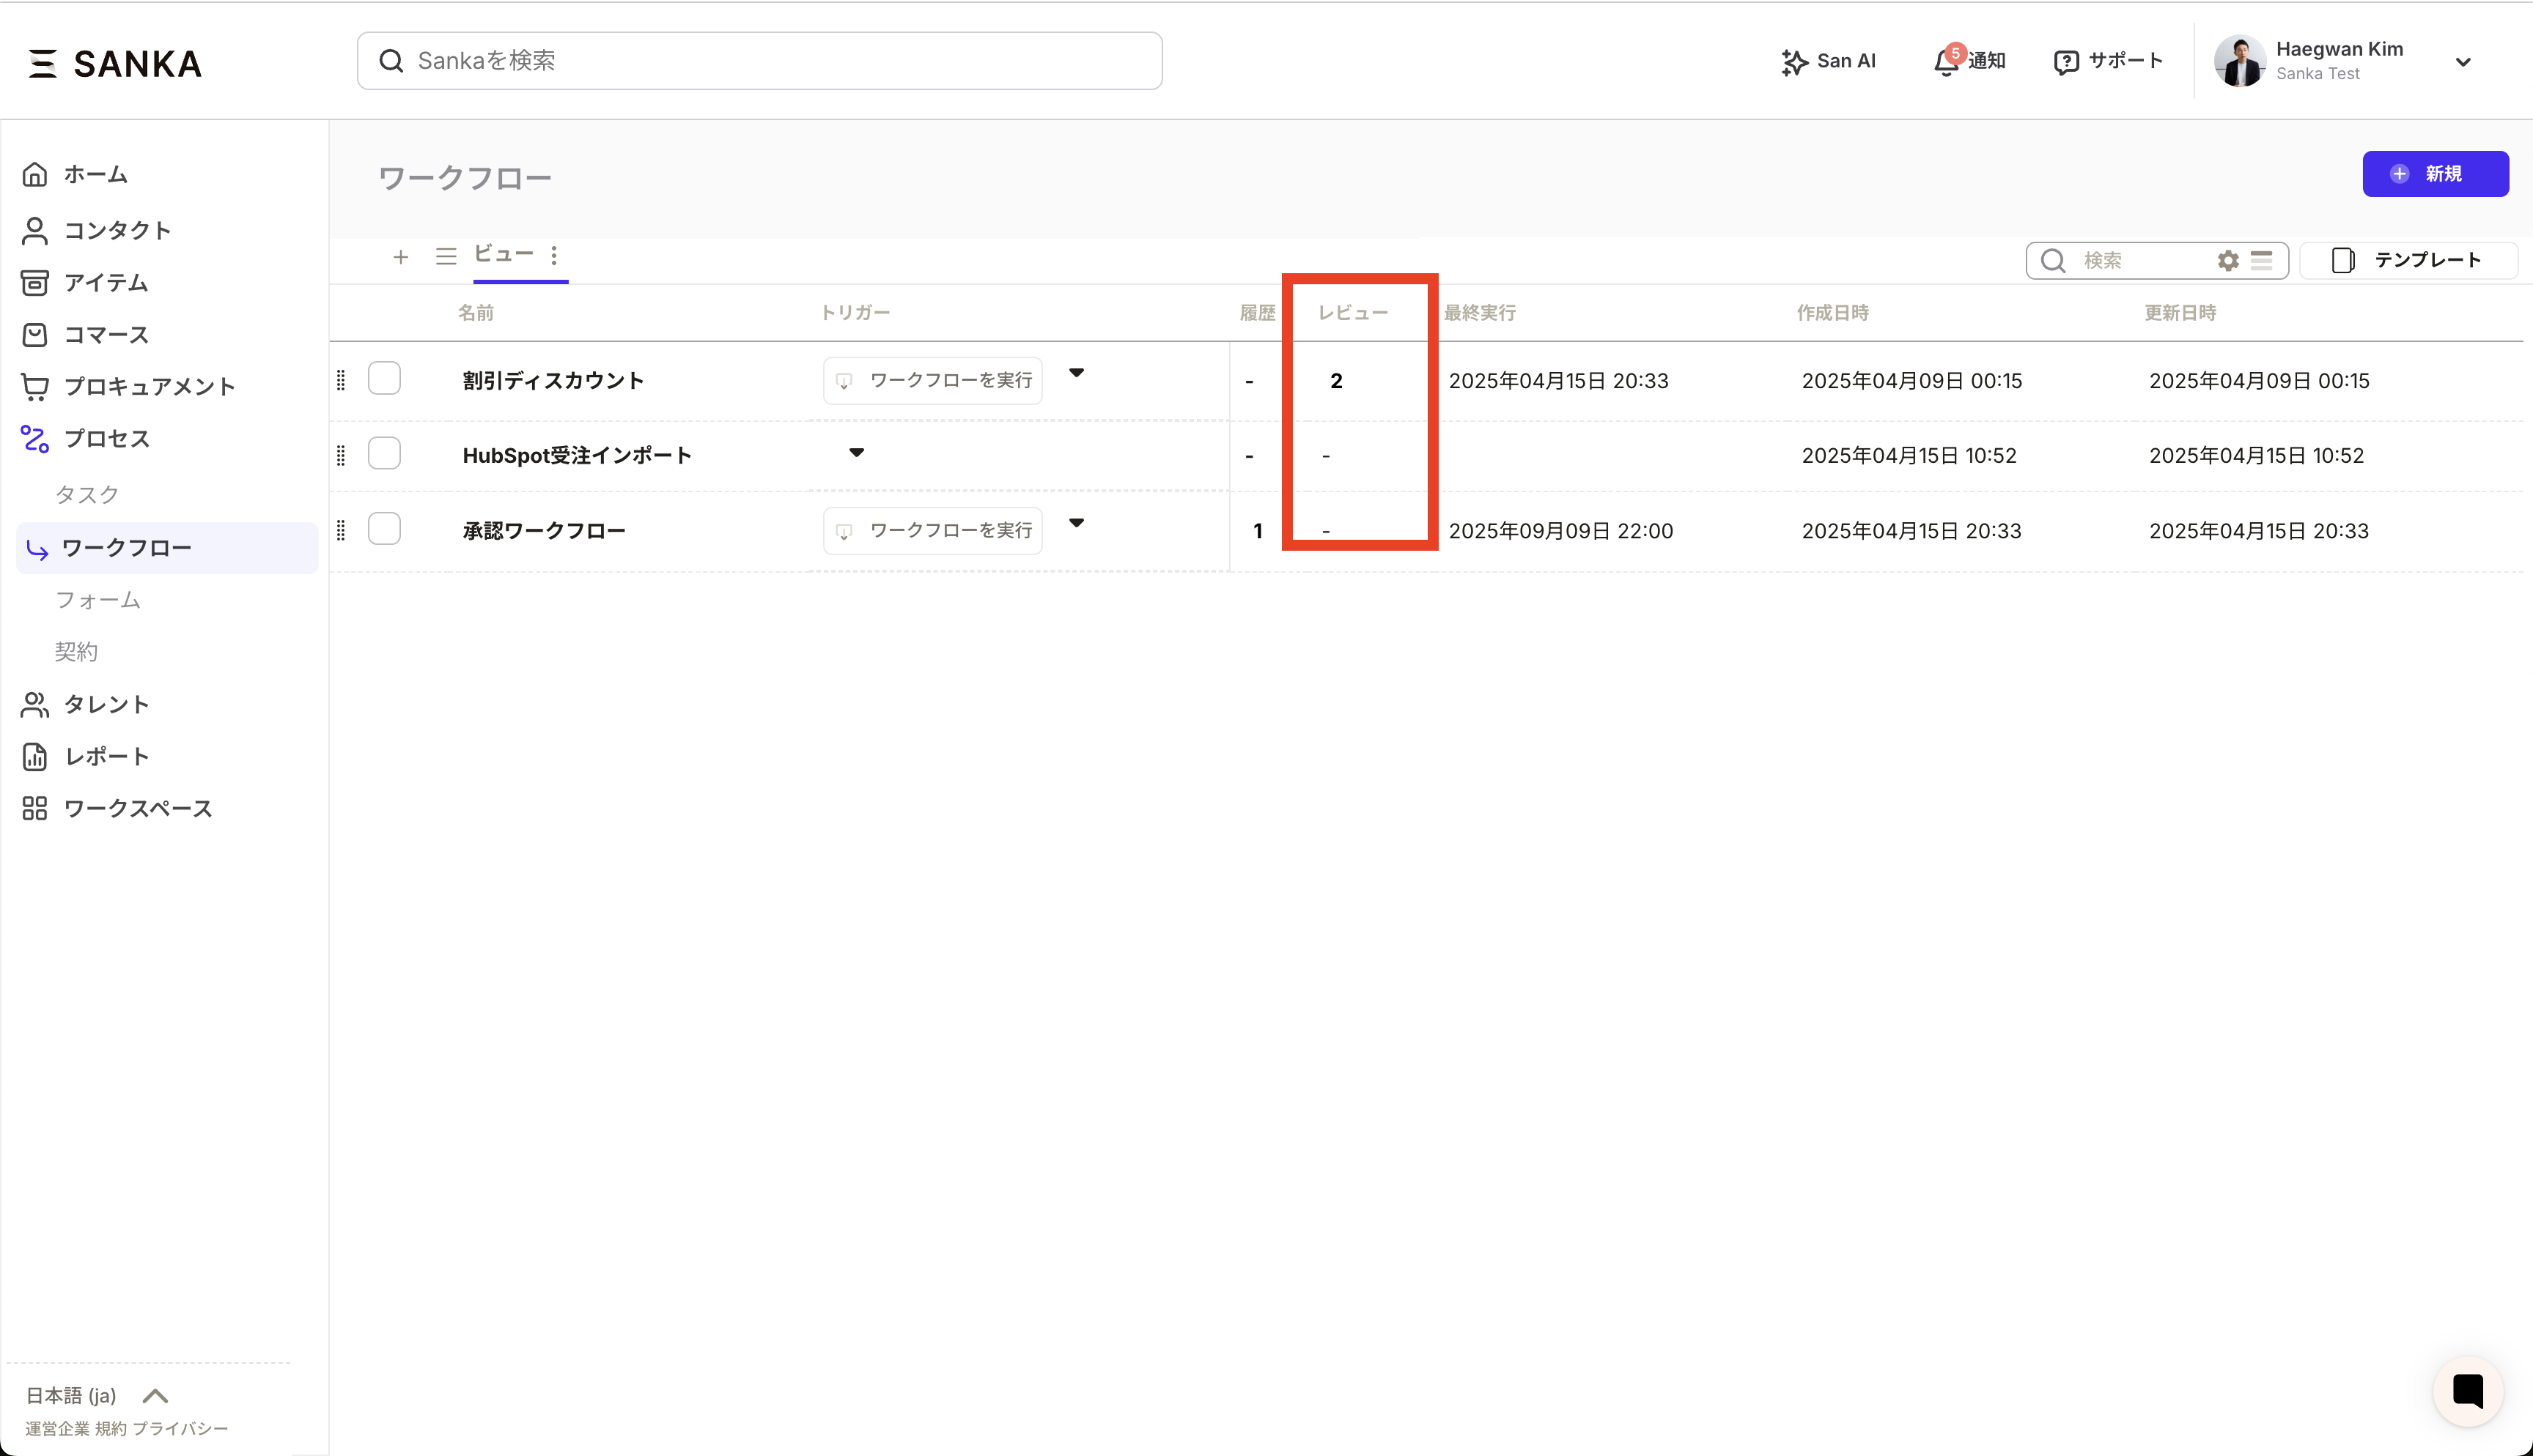Open San AI assistant
Screen dimensions: 2533x1456
coord(1829,61)
